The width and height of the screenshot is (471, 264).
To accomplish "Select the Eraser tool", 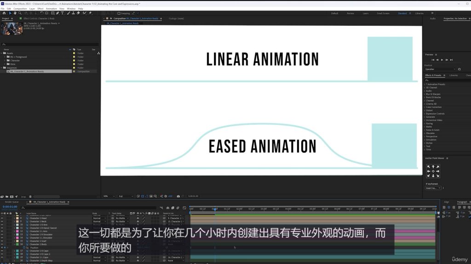I will (x=78, y=13).
